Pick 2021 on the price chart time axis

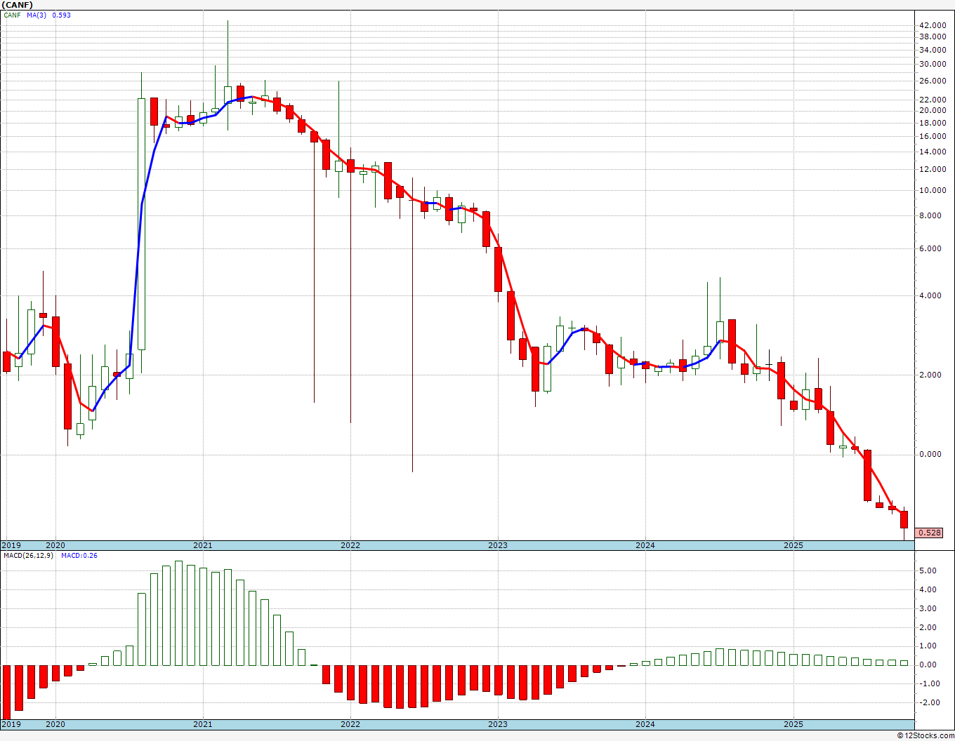point(202,545)
